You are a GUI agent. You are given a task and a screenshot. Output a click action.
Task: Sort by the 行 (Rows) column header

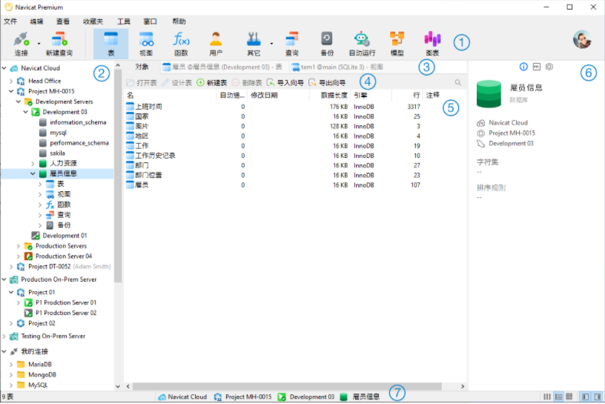[407, 96]
